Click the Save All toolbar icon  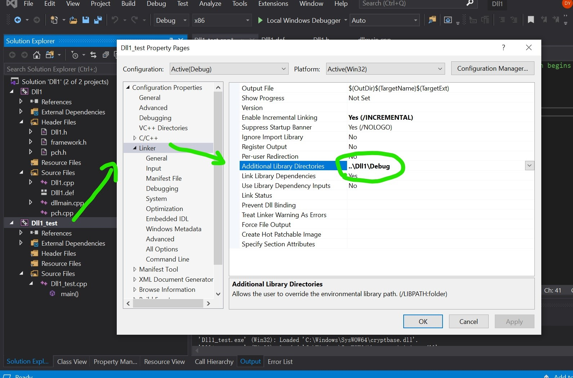click(98, 20)
